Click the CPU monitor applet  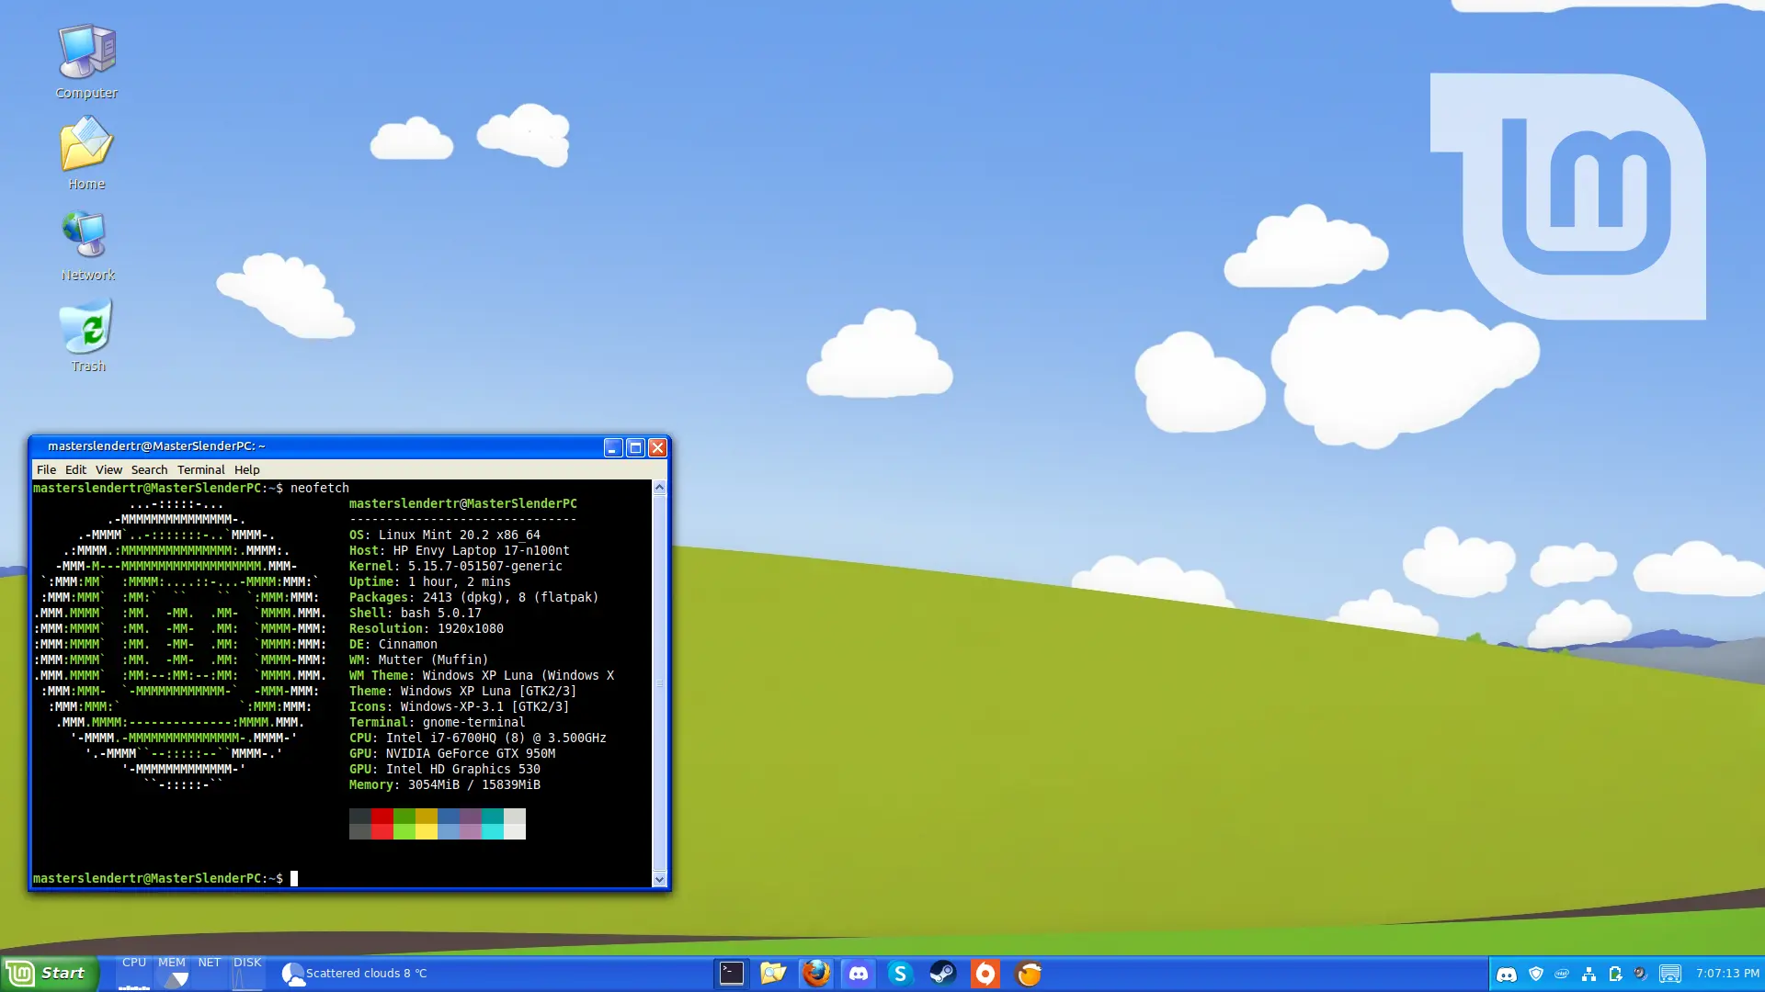134,974
